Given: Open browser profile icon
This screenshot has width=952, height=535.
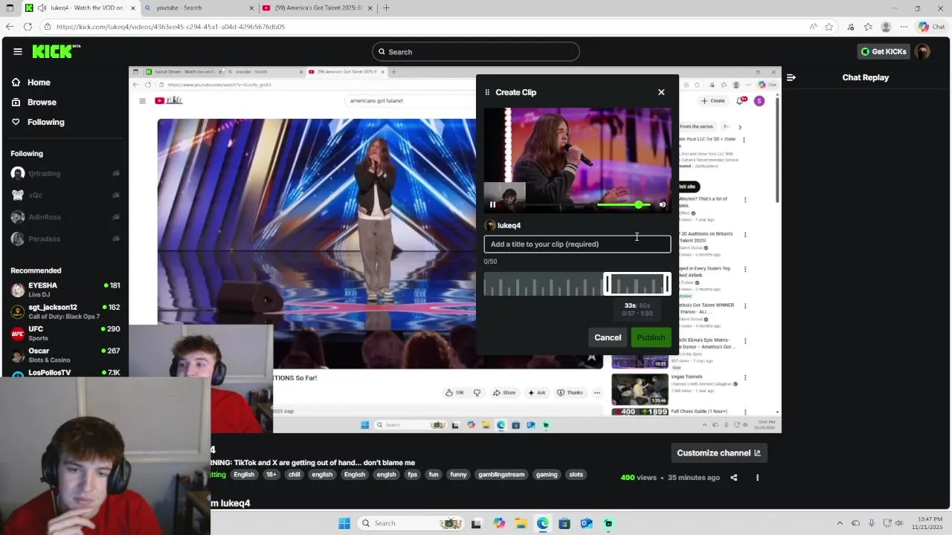Looking at the screenshot, I should (886, 27).
